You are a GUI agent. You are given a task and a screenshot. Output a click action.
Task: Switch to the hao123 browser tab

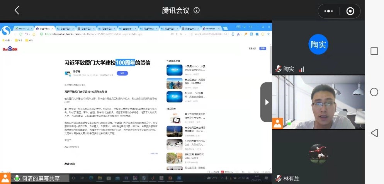pyautogui.click(x=24, y=29)
